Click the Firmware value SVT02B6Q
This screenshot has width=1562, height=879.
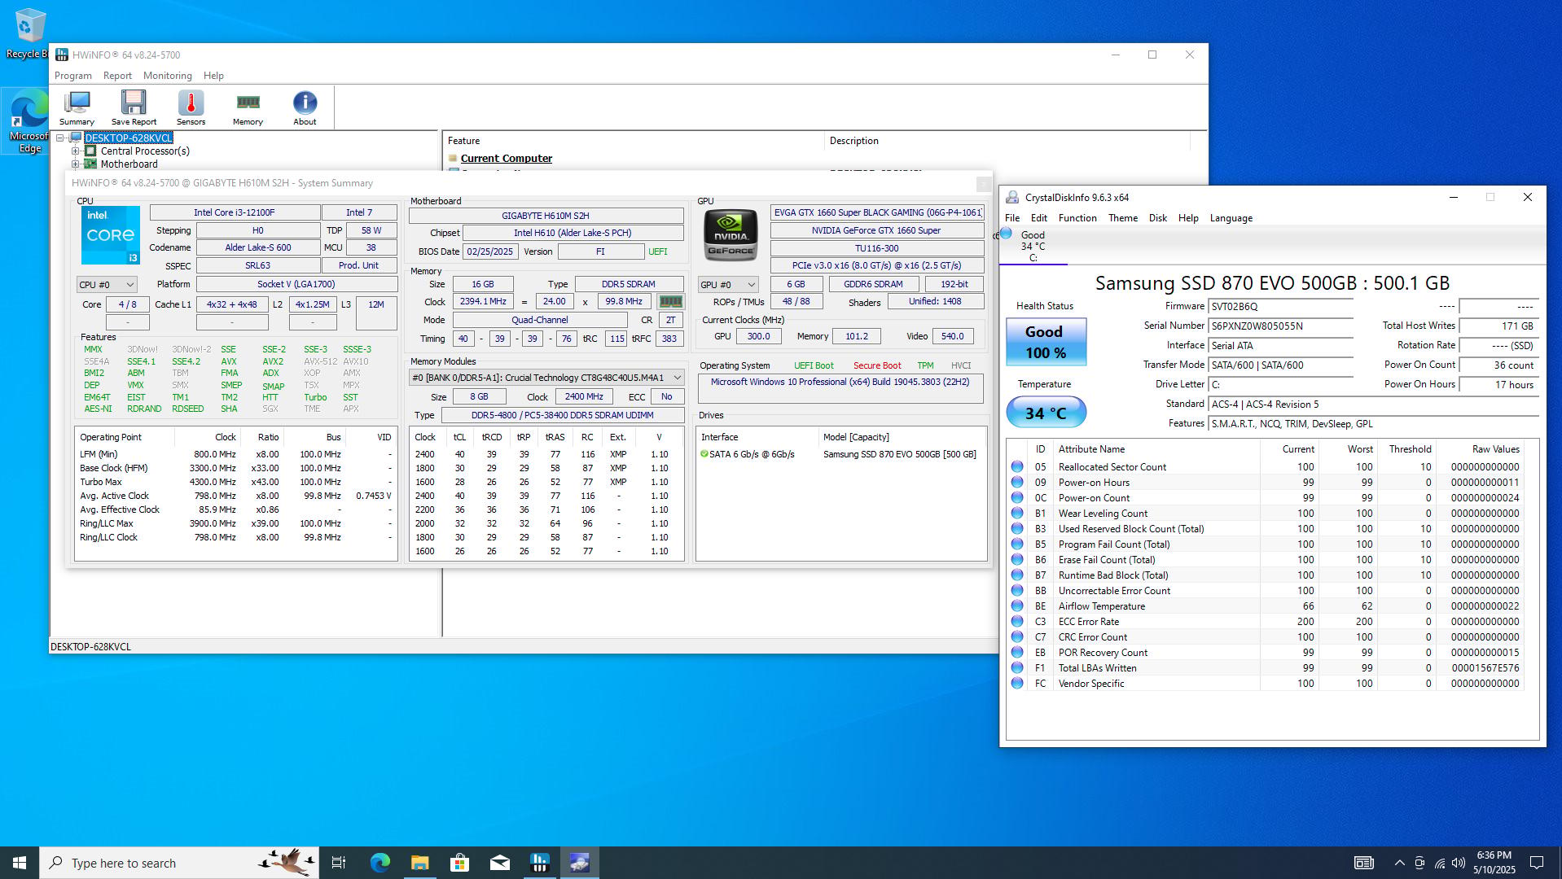(x=1281, y=307)
